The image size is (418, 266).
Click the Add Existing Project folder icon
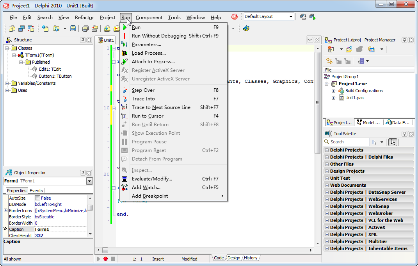(x=349, y=49)
